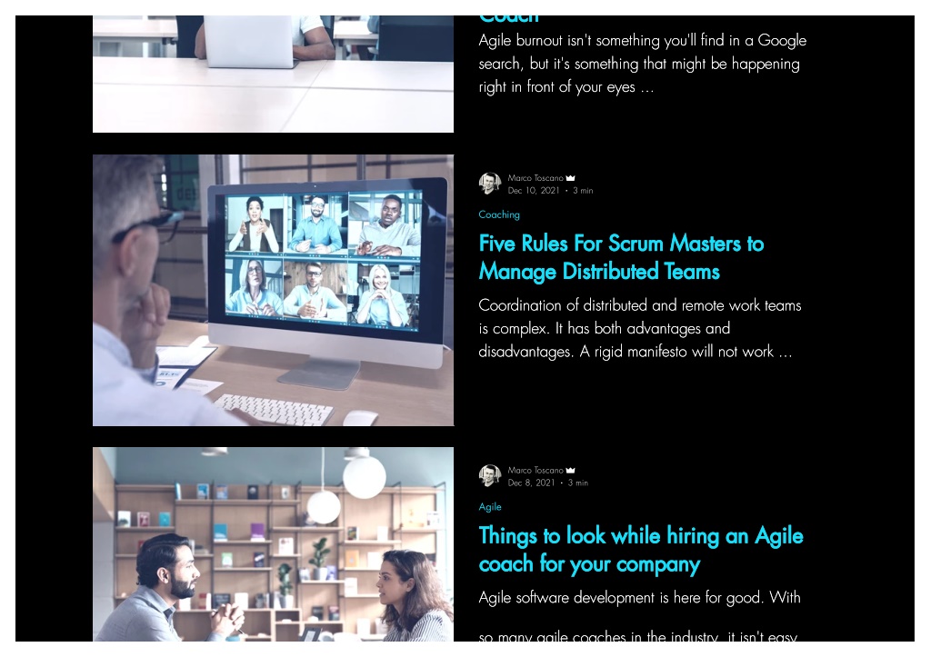
Task: Click author name Marco Toscano on Dec 10 post
Action: [536, 178]
